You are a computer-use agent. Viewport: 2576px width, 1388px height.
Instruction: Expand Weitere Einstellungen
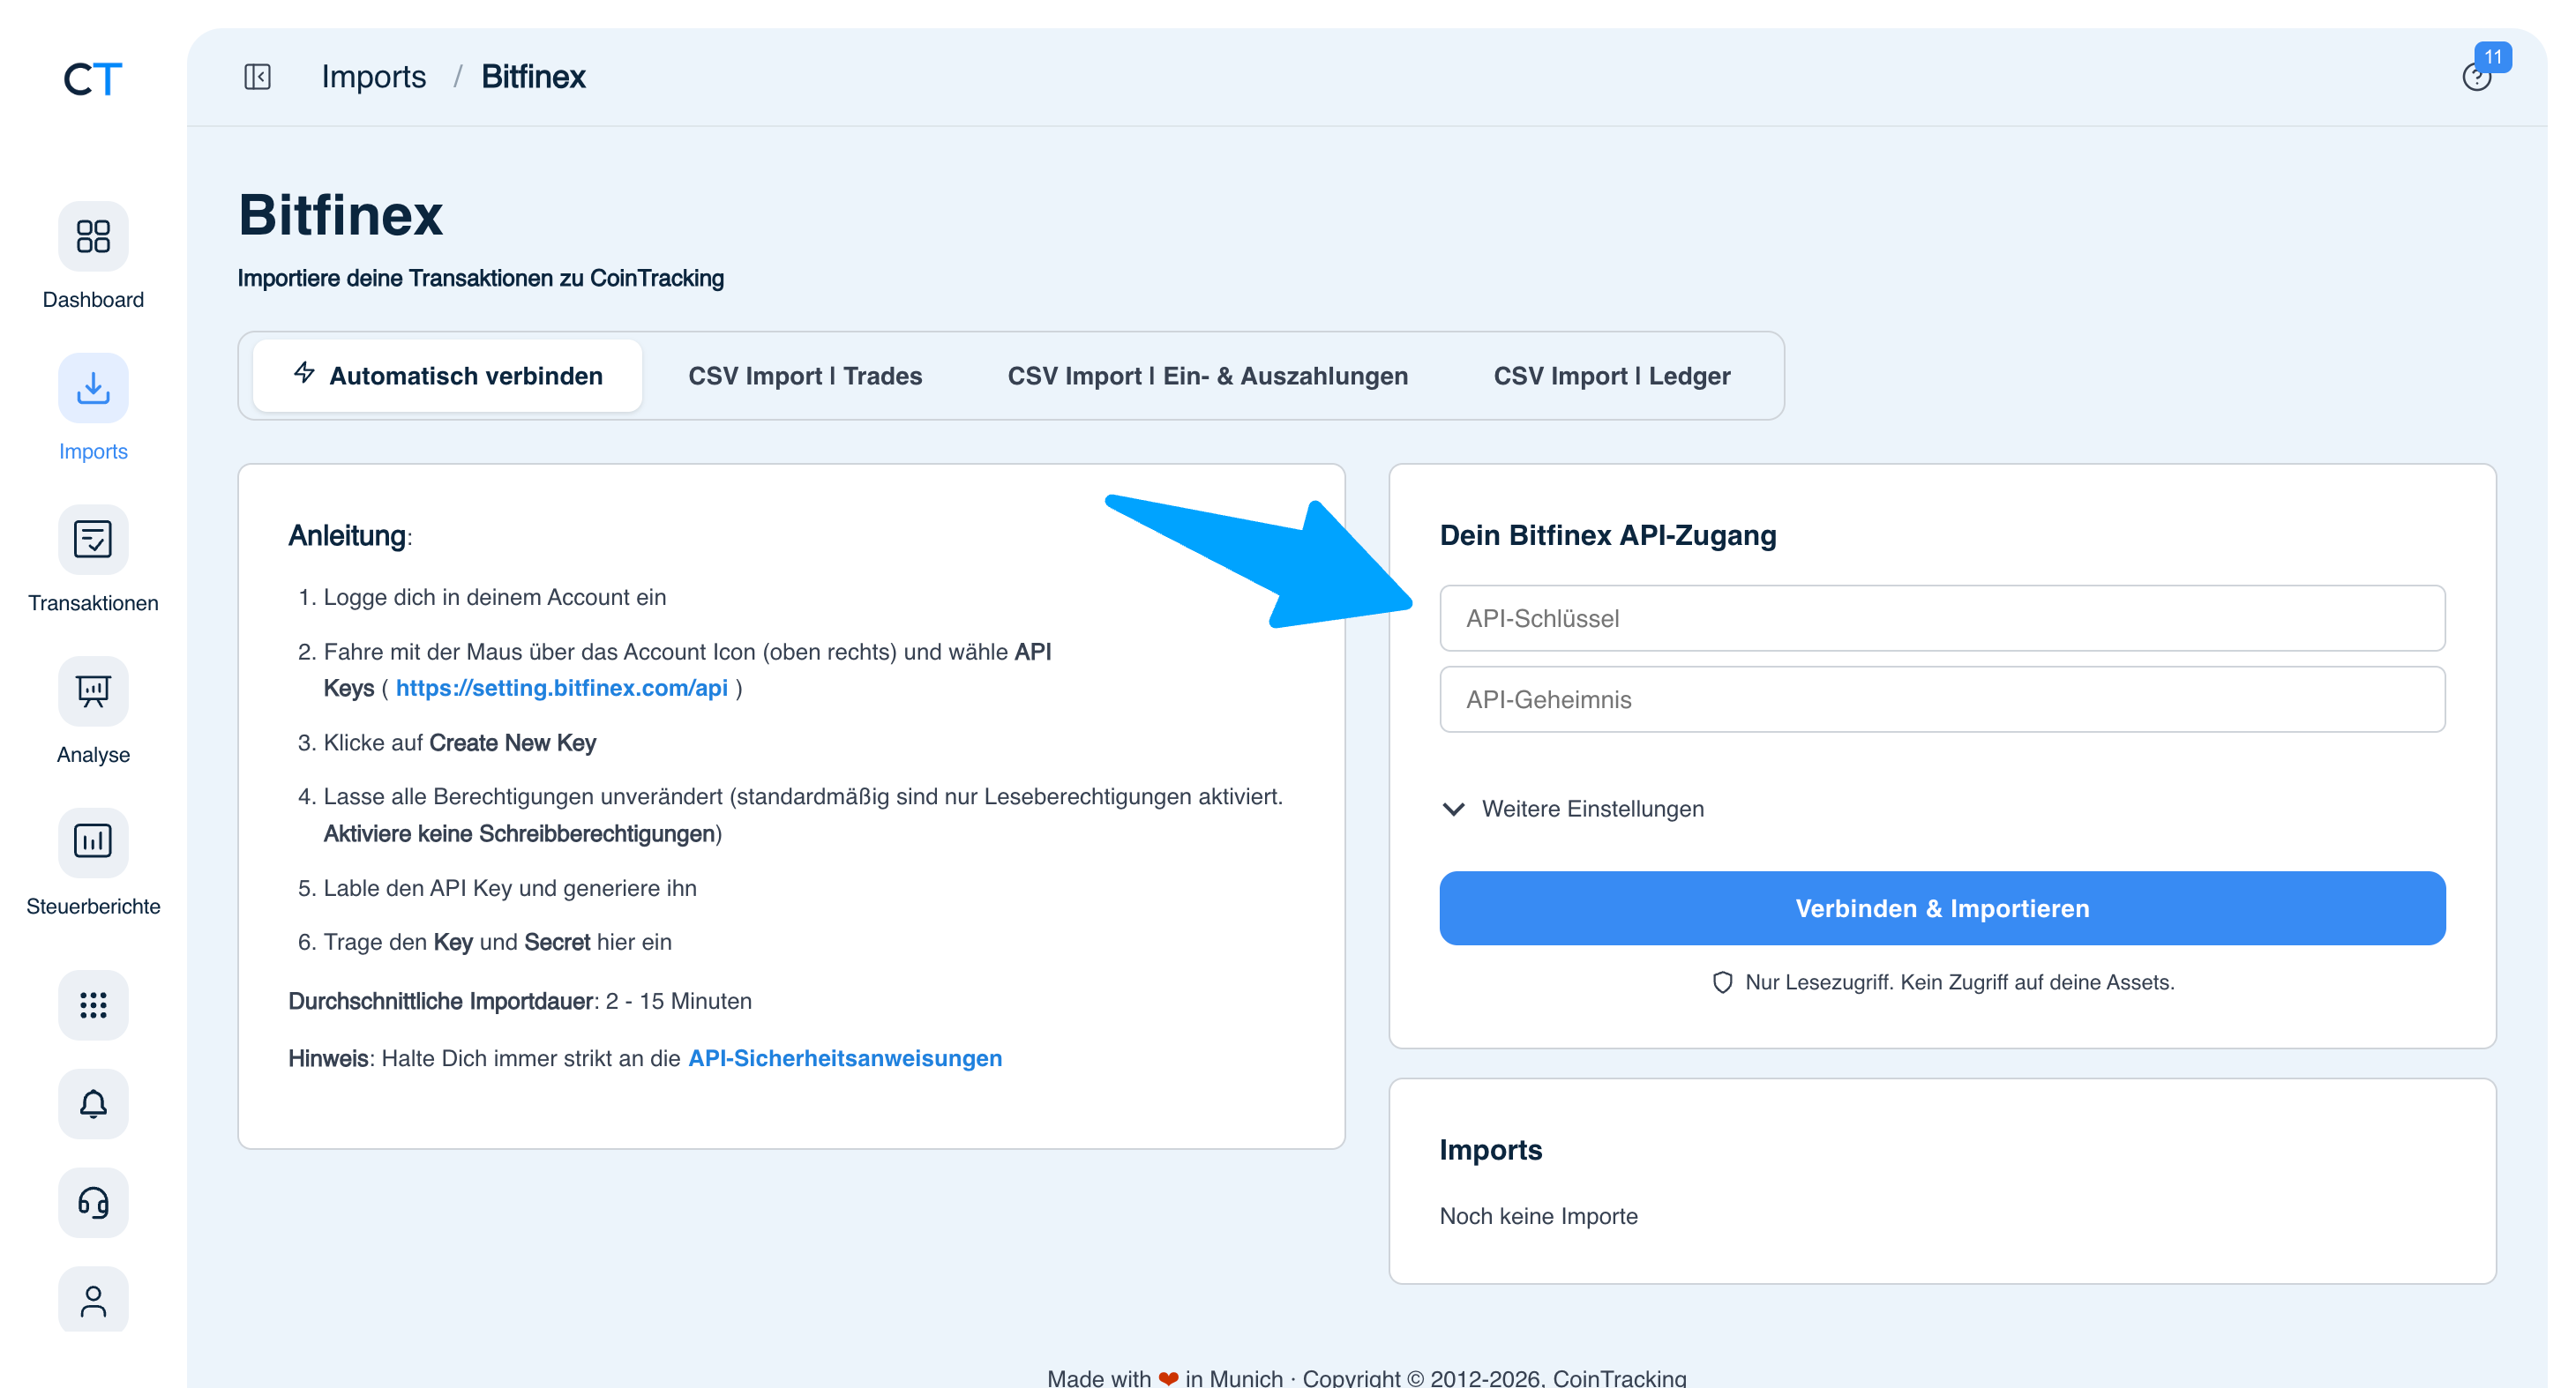click(1573, 810)
